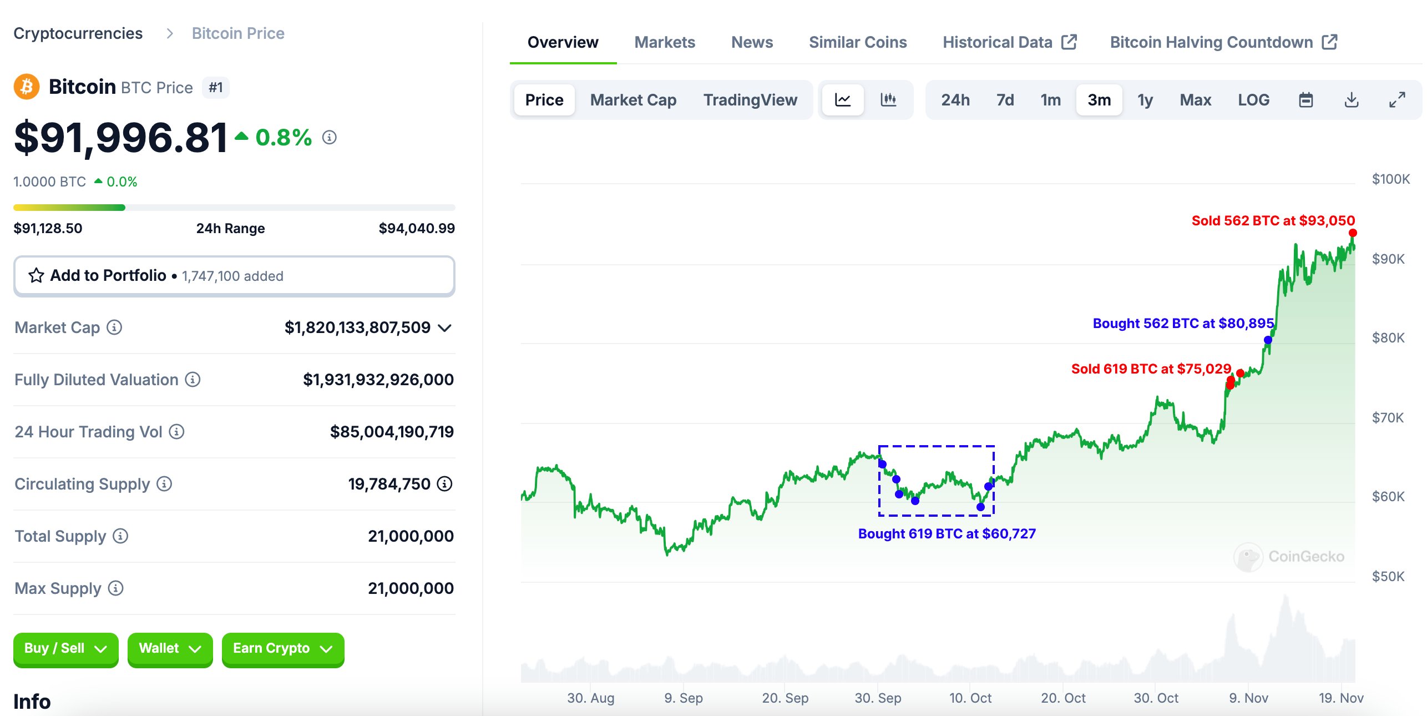
Task: Select the Price chart mode
Action: pos(544,100)
